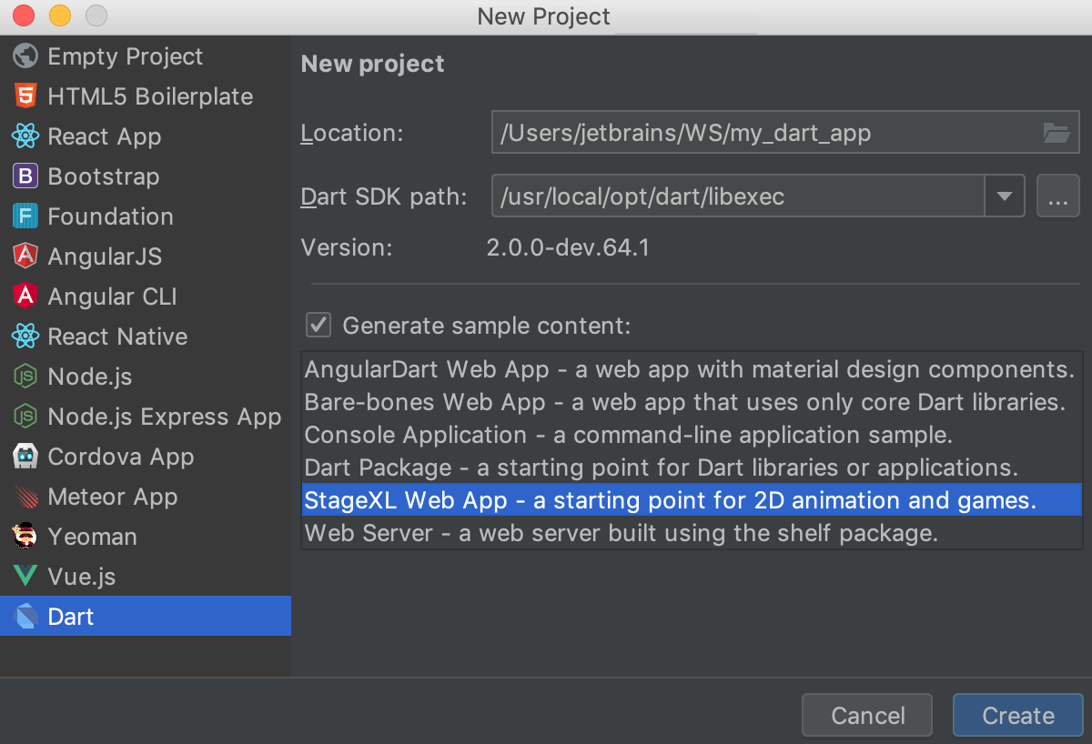Click the Bootstrap B icon
1092x744 pixels.
point(25,176)
